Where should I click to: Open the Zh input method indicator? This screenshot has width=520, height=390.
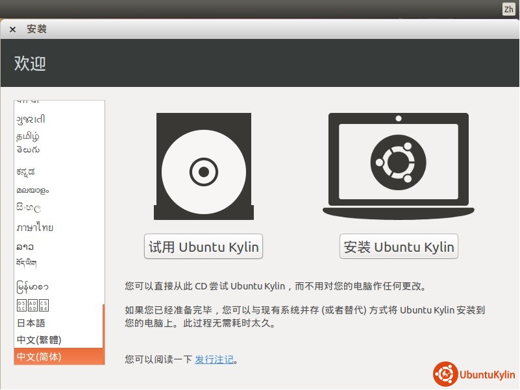509,9
